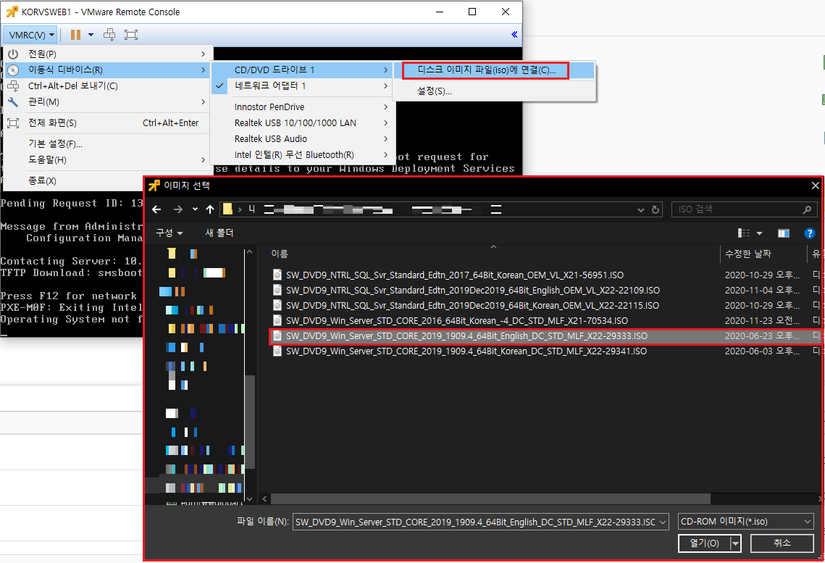Click the full screen toolbar icon
Screen dimensions: 825x563
pyautogui.click(x=131, y=35)
